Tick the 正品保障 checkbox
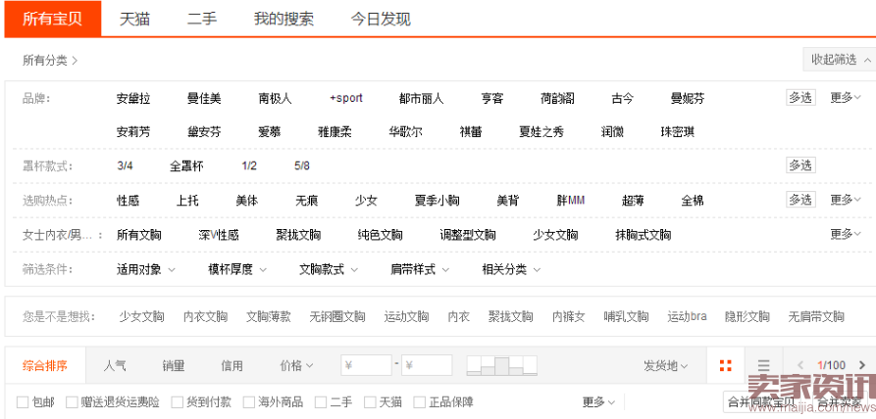Viewport: 876px width, 419px height. tap(420, 402)
